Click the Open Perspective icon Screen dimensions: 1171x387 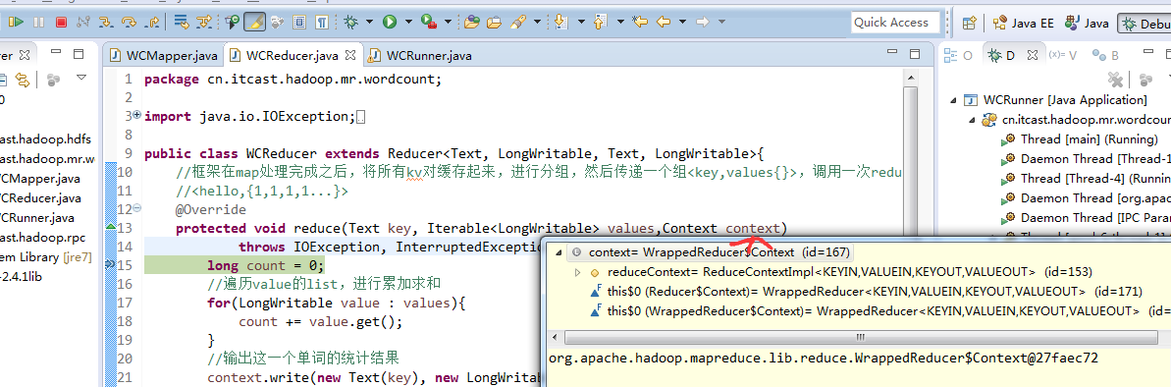point(969,24)
